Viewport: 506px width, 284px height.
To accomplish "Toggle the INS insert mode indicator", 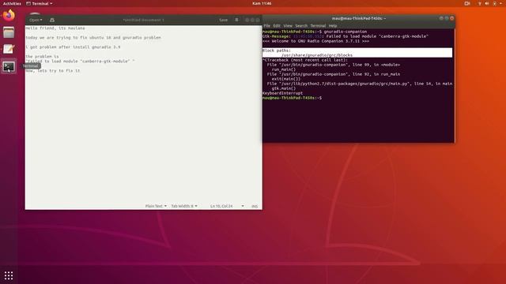I will (255, 206).
